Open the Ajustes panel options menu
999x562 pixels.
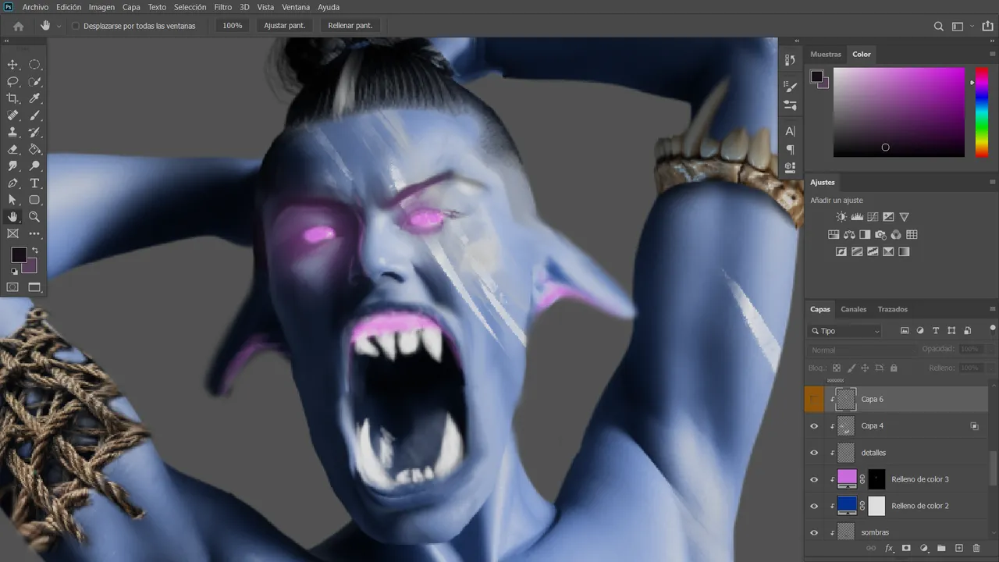(992, 182)
